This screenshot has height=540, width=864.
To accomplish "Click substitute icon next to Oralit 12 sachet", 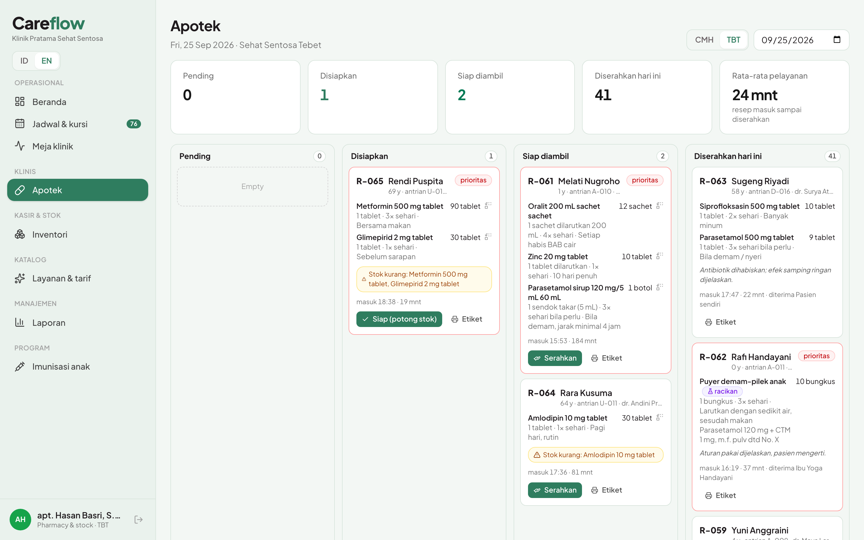I will tap(660, 205).
